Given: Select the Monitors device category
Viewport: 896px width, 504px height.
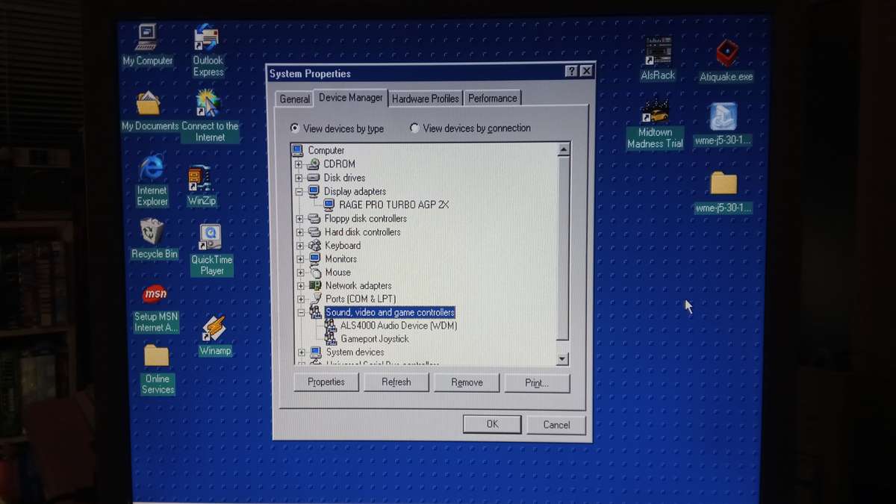Looking at the screenshot, I should tap(343, 258).
